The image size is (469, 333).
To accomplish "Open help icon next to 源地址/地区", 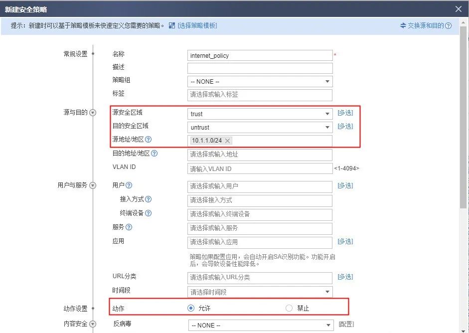I will pos(148,140).
